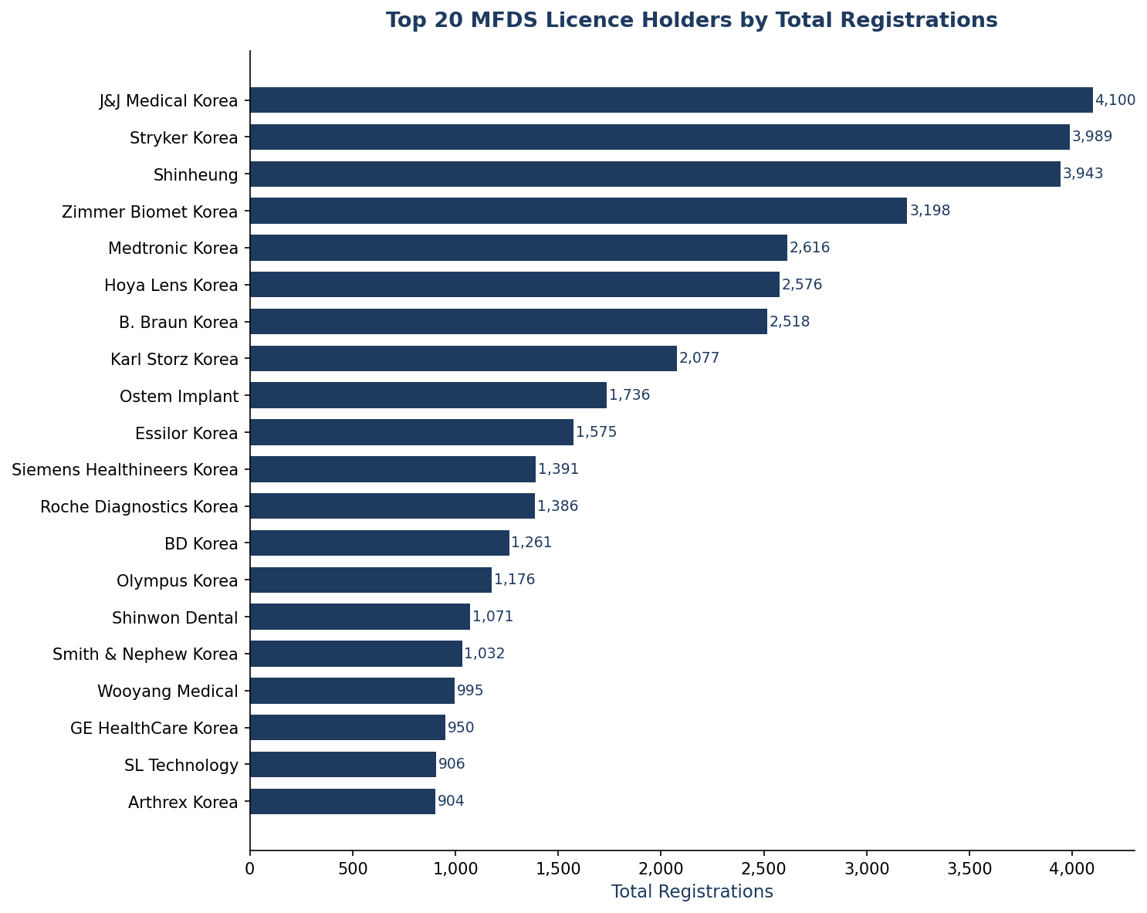
Task: Click the value label 1,736
Action: pyautogui.click(x=629, y=395)
